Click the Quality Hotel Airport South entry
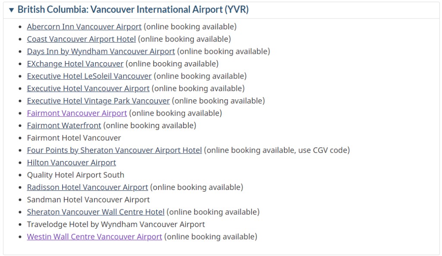442x256 pixels. 76,175
